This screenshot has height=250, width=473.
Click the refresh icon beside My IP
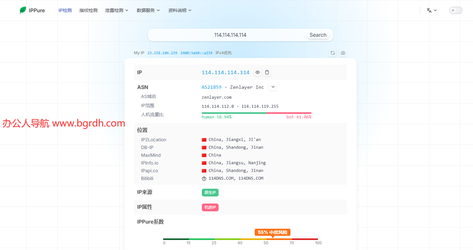(333, 53)
